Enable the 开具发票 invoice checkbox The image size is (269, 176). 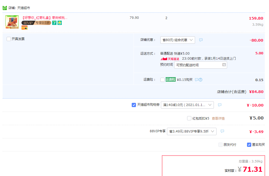pos(9,39)
